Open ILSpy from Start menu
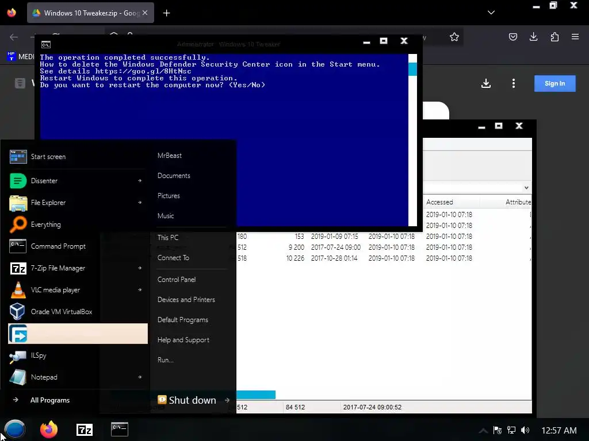Screen dimensions: 589x441 [78, 355]
